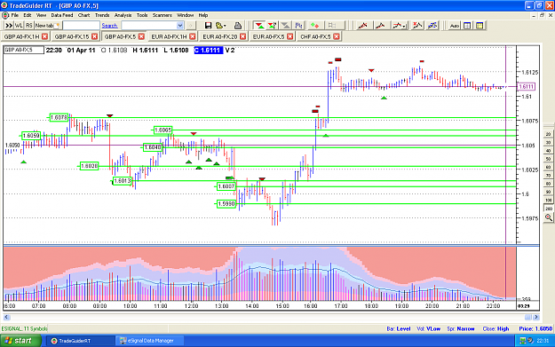
Task: Click the 1.6028 level label
Action: tap(89, 166)
